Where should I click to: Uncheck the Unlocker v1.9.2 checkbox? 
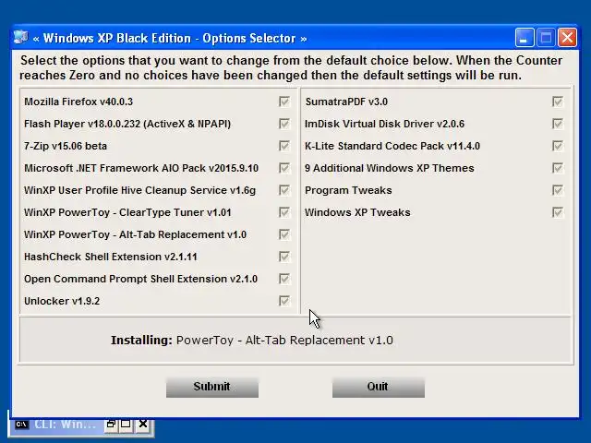(284, 301)
